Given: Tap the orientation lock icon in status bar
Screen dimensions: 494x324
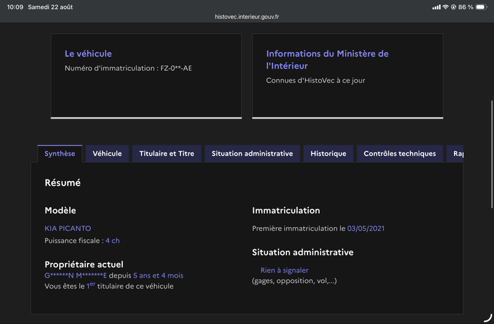Looking at the screenshot, I should [453, 7].
